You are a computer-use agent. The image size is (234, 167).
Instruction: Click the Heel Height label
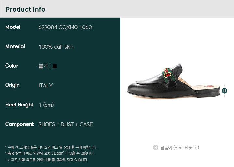[19, 105]
